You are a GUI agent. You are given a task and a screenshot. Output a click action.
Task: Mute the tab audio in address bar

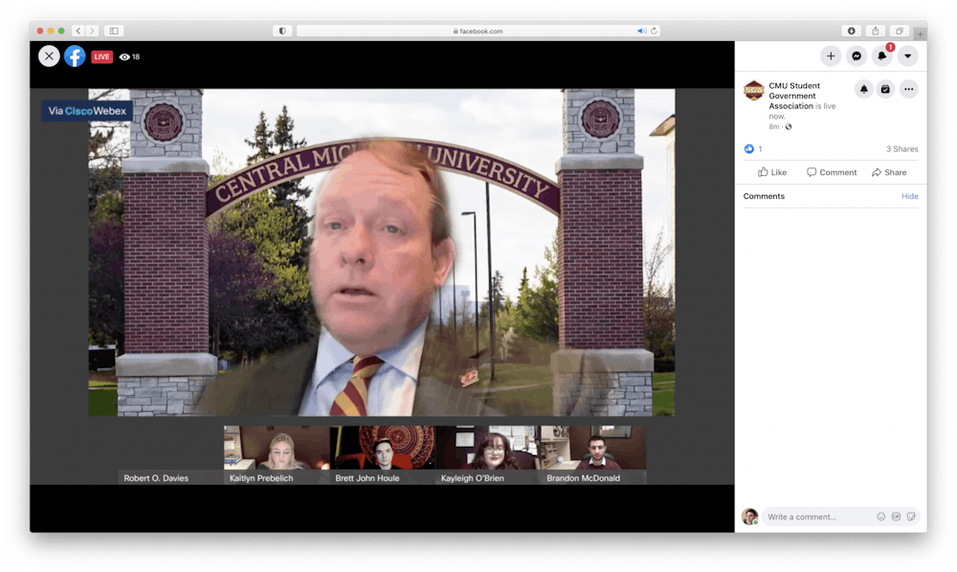pos(642,31)
